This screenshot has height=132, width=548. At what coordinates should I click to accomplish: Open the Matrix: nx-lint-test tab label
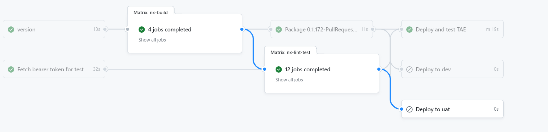pyautogui.click(x=290, y=52)
